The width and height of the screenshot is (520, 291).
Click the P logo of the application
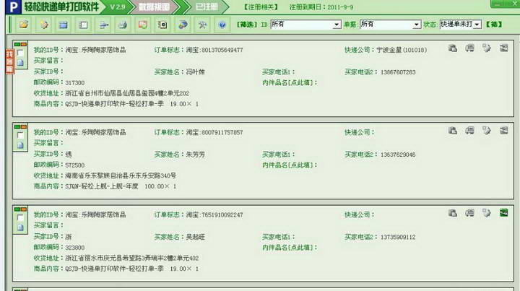point(14,7)
